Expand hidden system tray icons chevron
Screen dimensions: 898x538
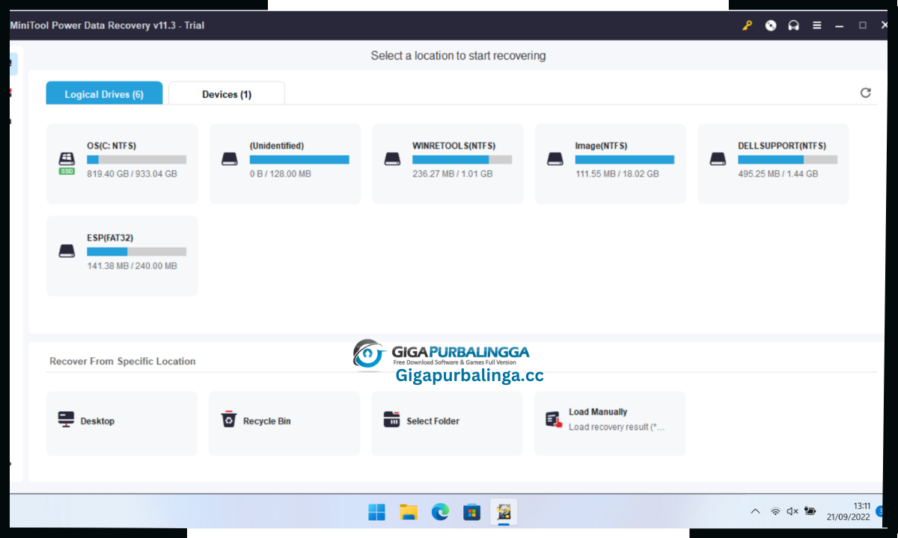coord(755,512)
